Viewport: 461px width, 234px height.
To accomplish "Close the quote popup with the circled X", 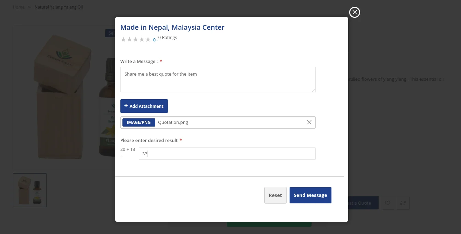I will coord(354,12).
